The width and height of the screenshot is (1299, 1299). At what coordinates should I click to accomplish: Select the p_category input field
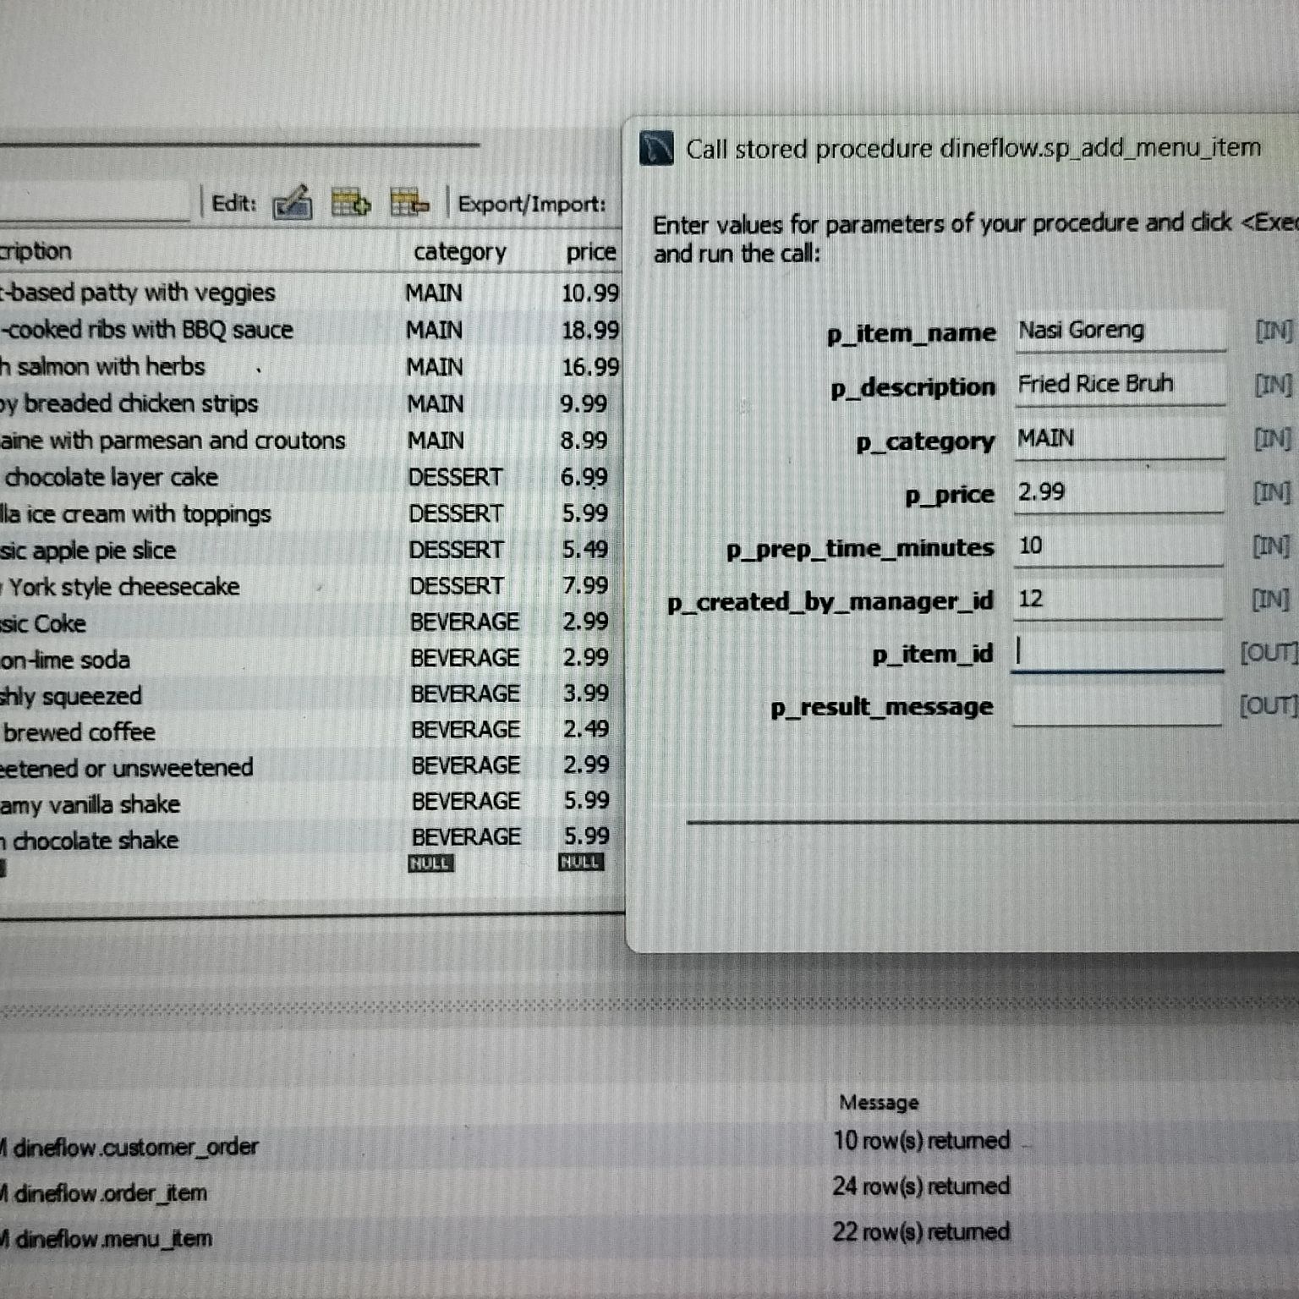(x=1119, y=439)
